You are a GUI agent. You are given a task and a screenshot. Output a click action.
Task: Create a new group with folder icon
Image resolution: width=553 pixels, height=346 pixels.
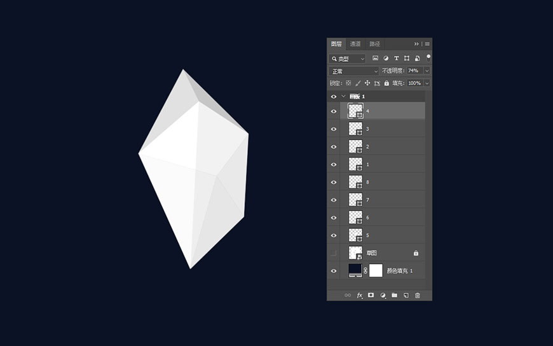coord(394,295)
